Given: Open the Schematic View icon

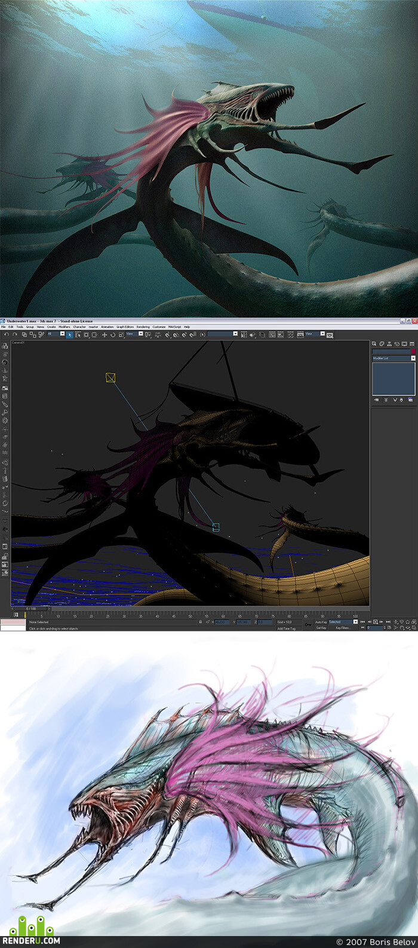Looking at the screenshot, I should click(x=281, y=335).
